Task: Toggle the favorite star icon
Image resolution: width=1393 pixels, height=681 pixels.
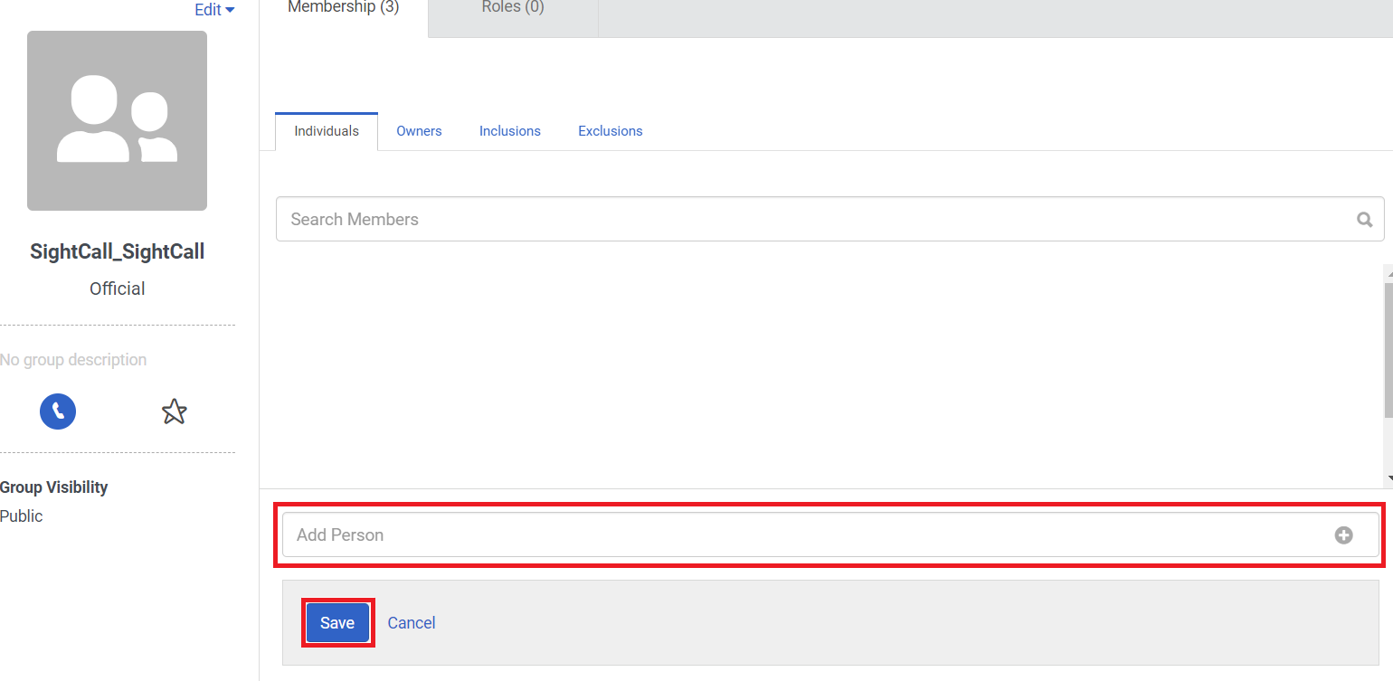Action: [x=174, y=412]
